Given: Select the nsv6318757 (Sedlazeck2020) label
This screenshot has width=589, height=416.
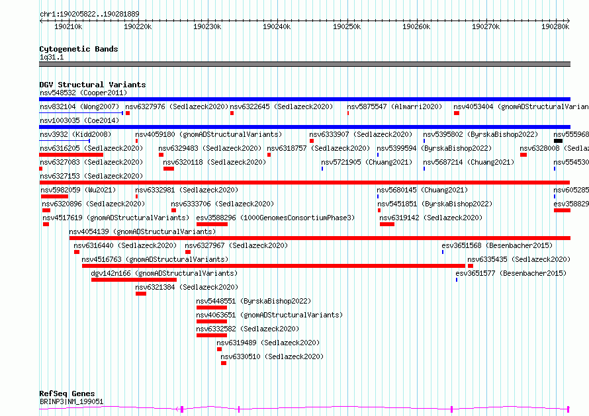Looking at the screenshot, I should pos(318,148).
